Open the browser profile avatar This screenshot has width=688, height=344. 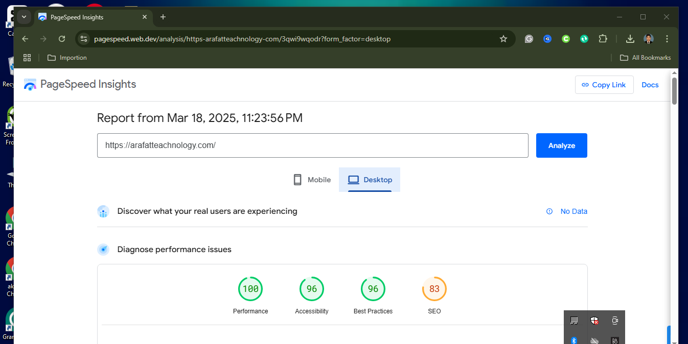click(649, 39)
